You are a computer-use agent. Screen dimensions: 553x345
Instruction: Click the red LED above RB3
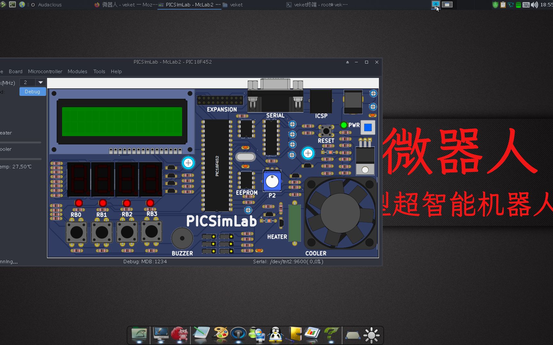(150, 203)
